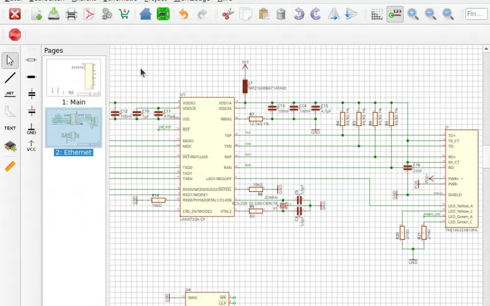Select resistor R14 10kΩ

pyautogui.click(x=158, y=200)
